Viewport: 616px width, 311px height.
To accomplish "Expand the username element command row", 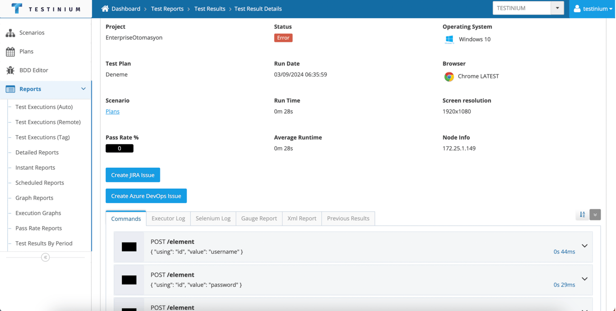I will [584, 246].
